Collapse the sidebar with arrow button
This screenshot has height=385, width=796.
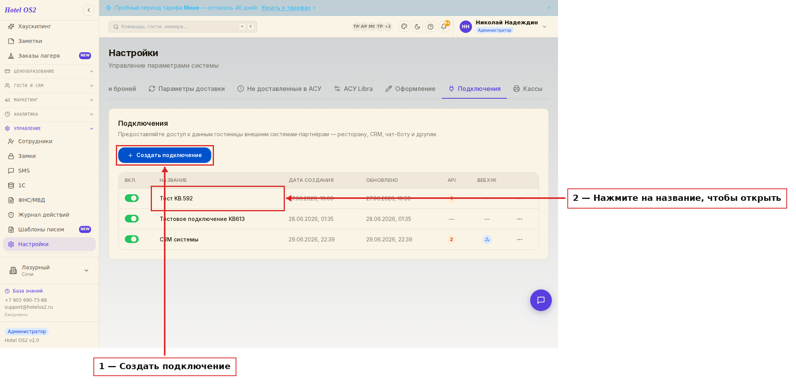tap(89, 10)
